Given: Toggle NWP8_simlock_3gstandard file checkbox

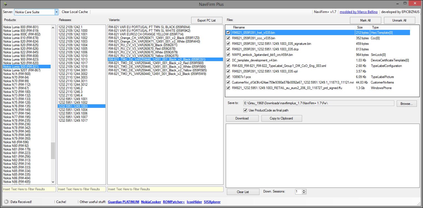Looking at the screenshot, I should pyautogui.click(x=228, y=55).
